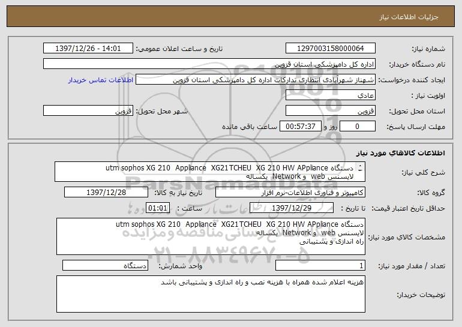
Task: Select the label حداقل تاریخ اعتبار قیمت
Action: (408, 209)
